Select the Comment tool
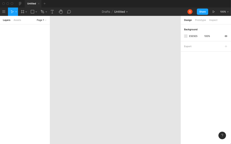Image resolution: width=231 pixels, height=144 pixels. [x=69, y=12]
